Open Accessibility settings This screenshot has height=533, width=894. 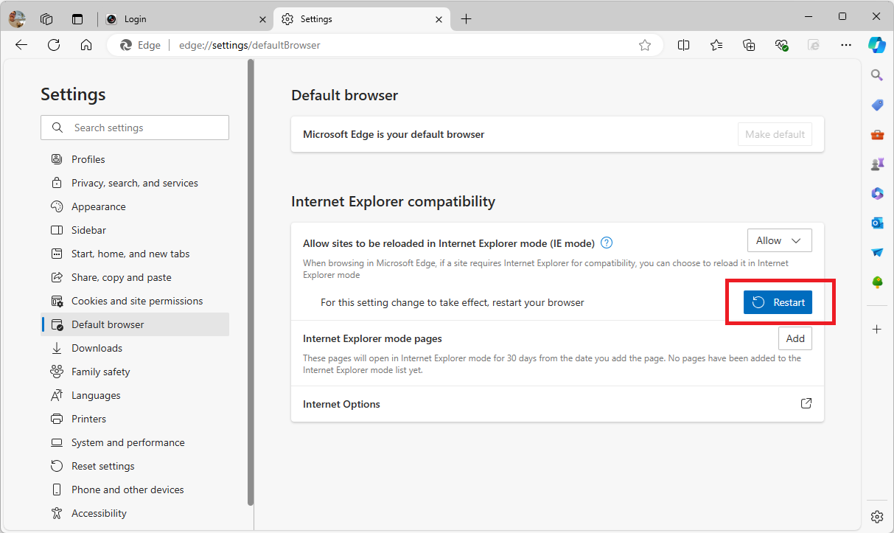tap(135, 513)
